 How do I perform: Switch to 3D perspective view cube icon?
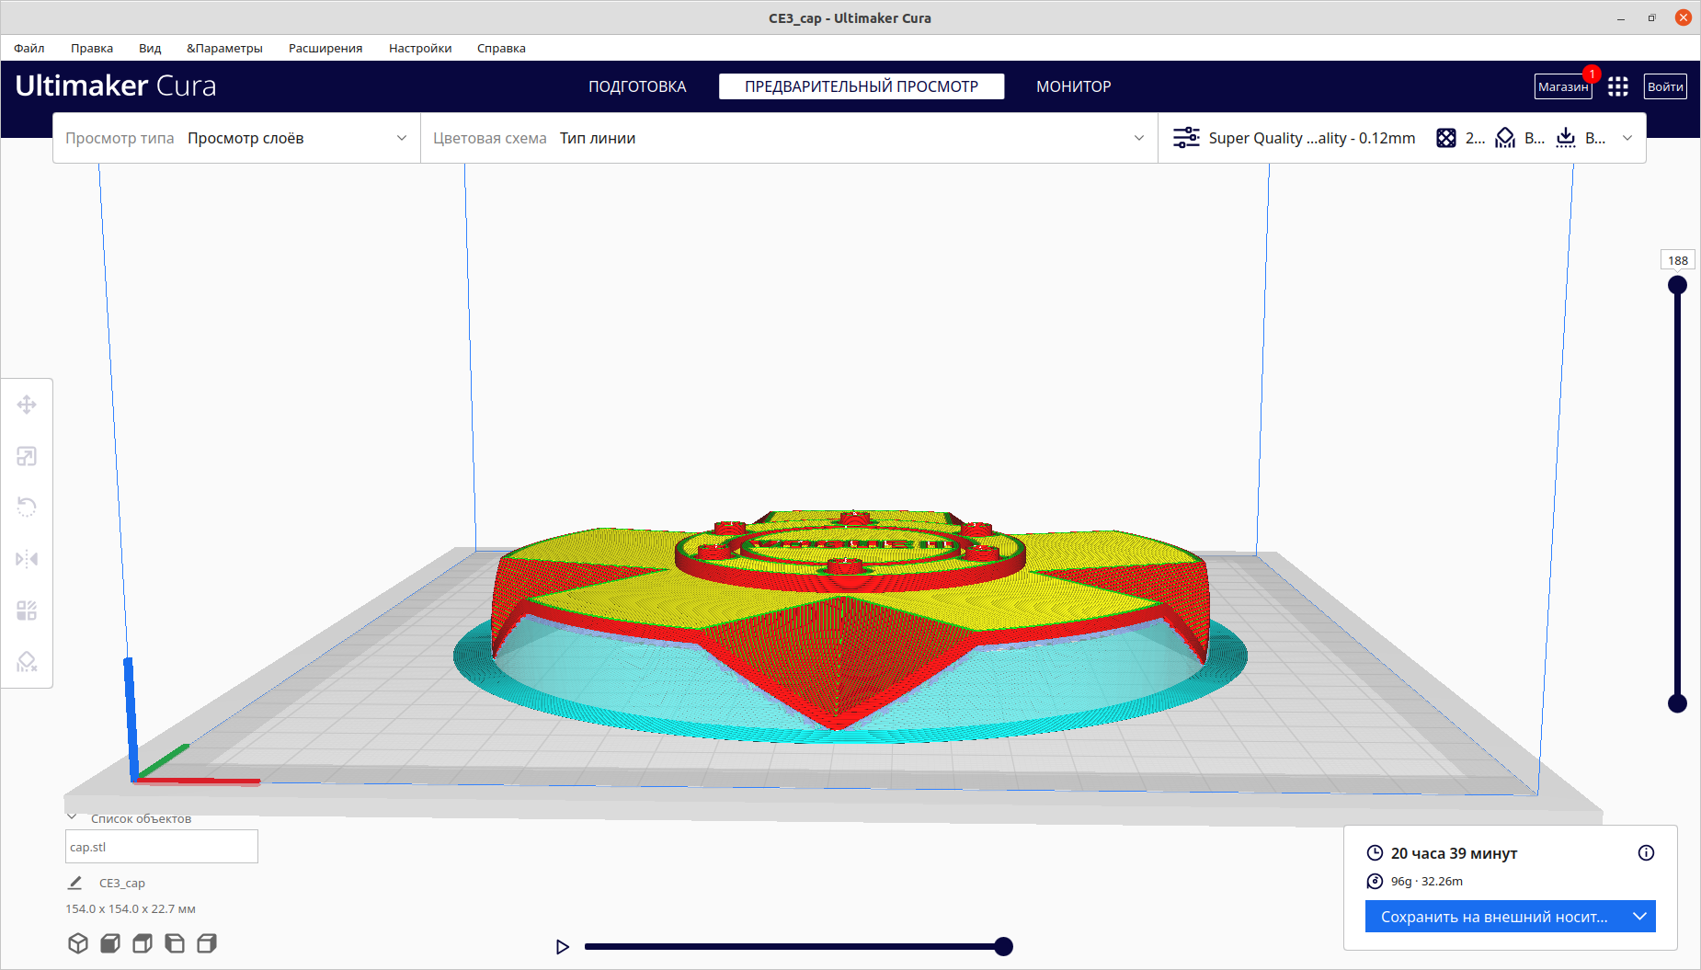coord(78,943)
